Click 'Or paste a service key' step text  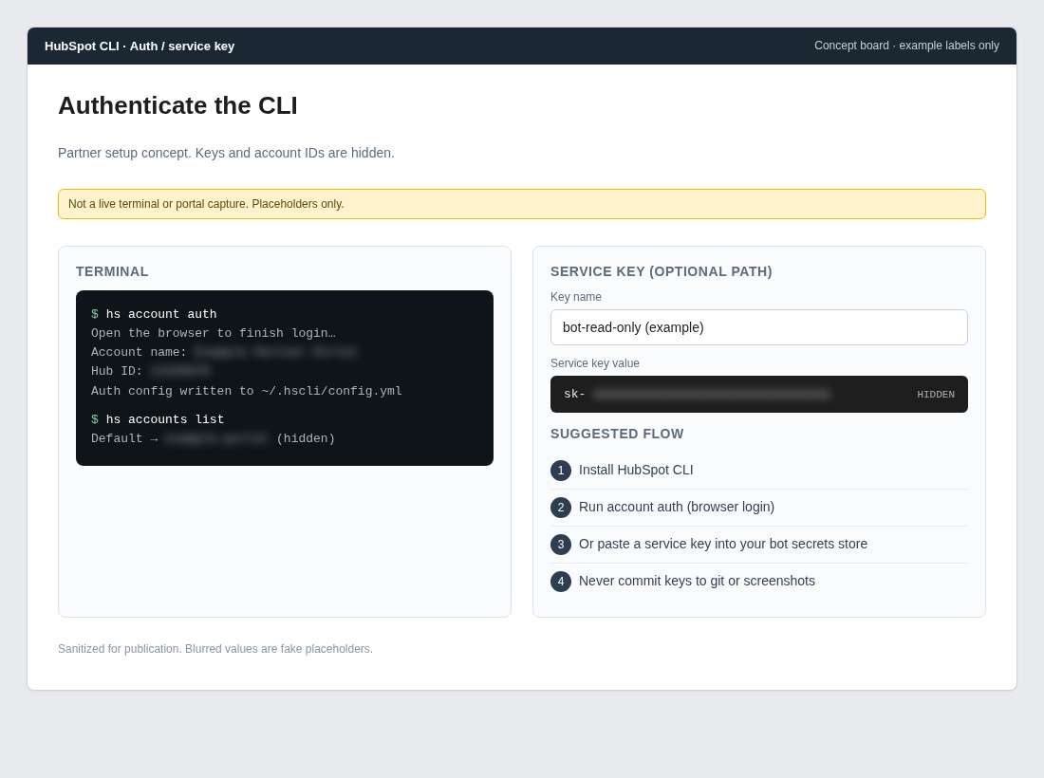click(x=723, y=544)
